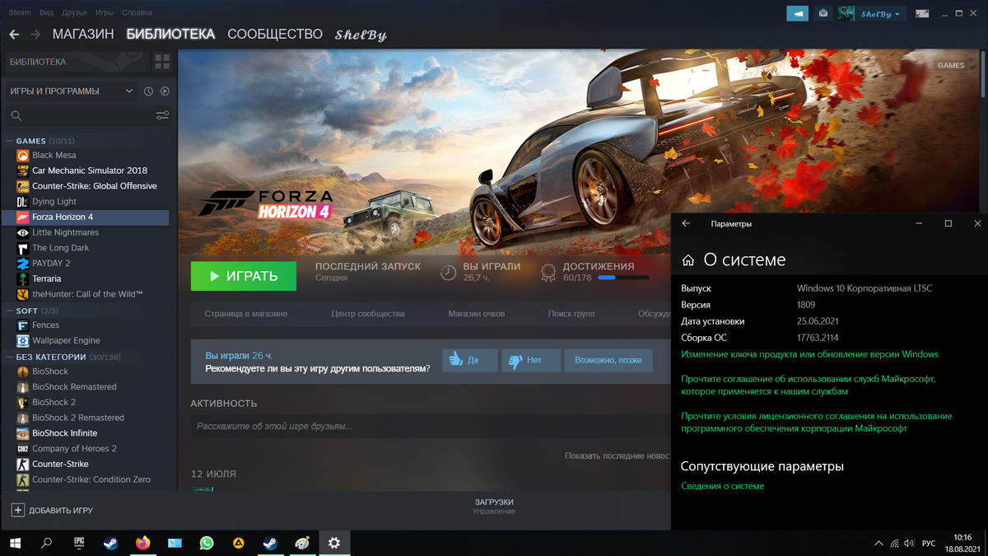988x556 pixels.
Task: Open the Вид menu
Action: pos(47,13)
